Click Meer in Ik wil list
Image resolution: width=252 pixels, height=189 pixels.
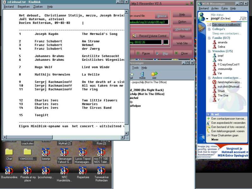click(x=215, y=140)
